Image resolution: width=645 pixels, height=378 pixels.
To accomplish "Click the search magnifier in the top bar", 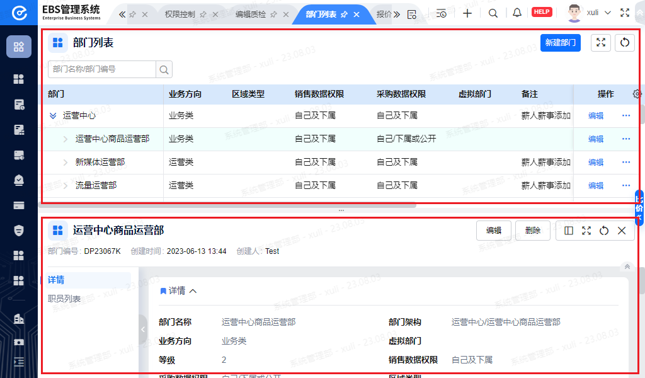I will [x=493, y=13].
